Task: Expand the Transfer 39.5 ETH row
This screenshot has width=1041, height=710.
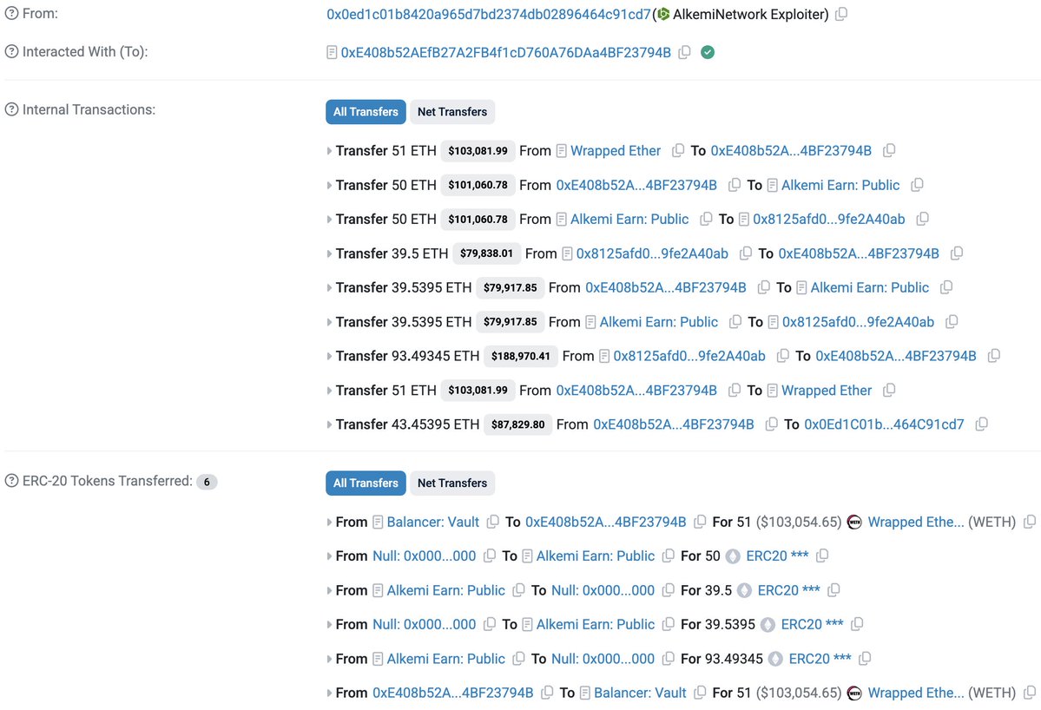Action: click(329, 253)
